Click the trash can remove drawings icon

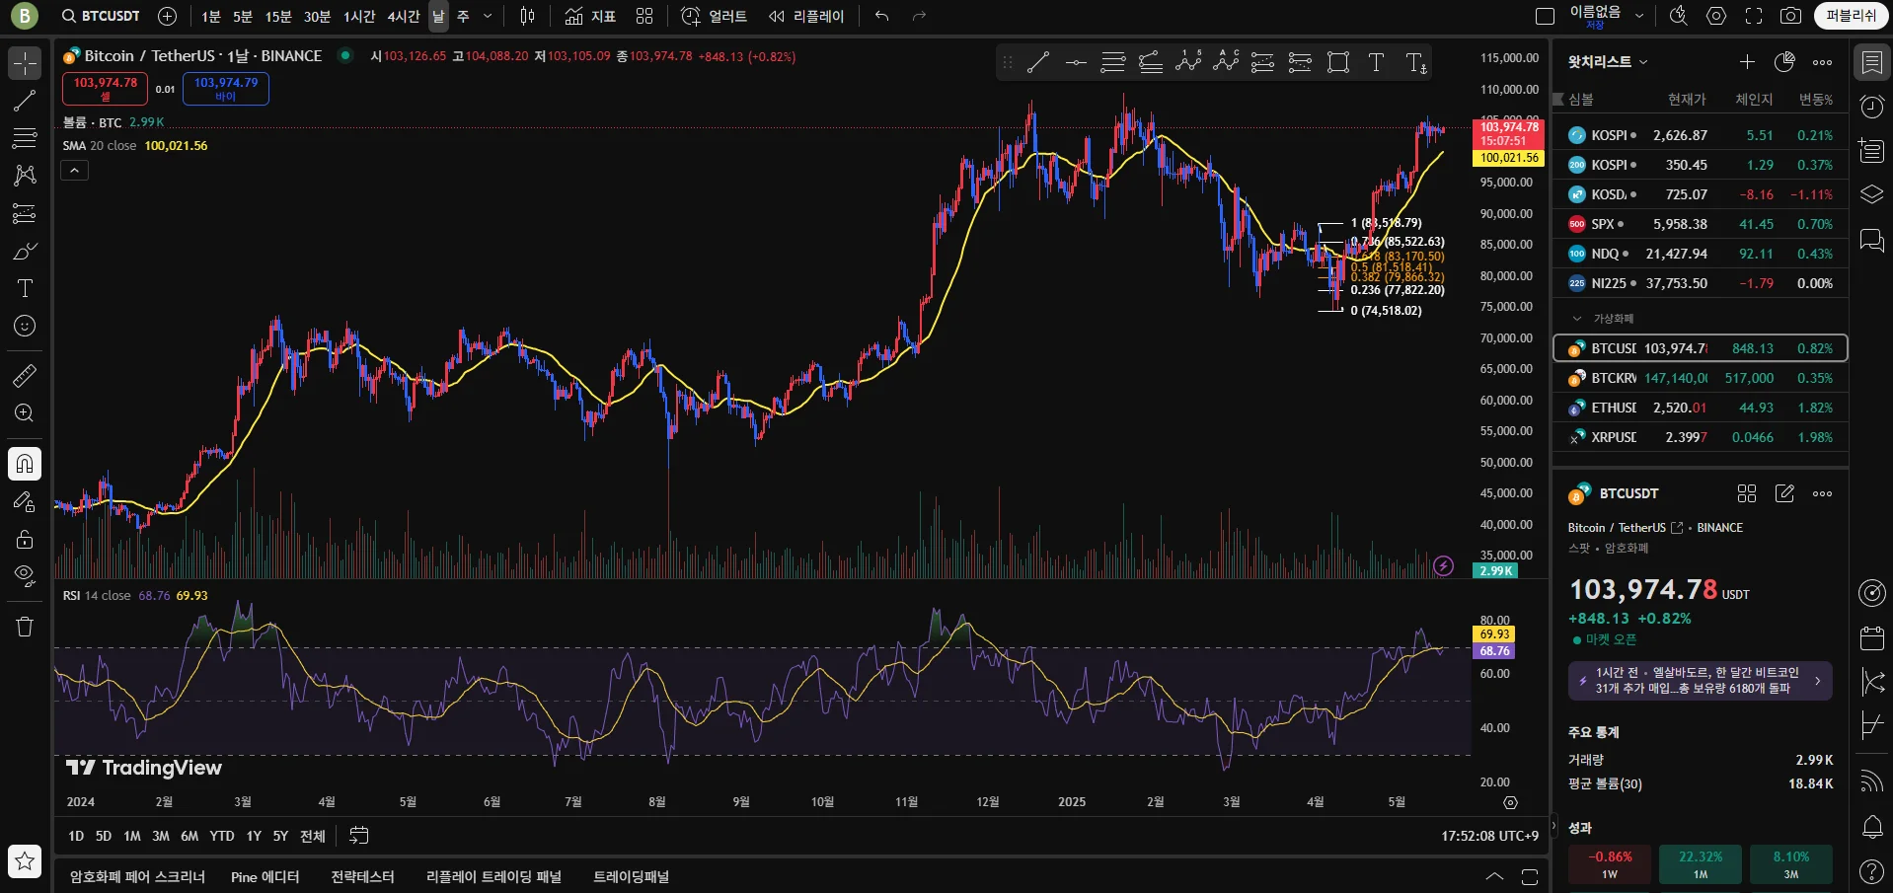[x=25, y=627]
